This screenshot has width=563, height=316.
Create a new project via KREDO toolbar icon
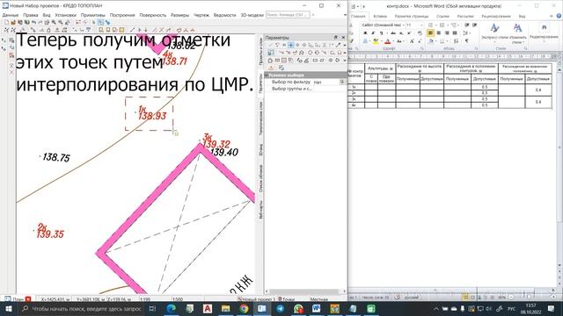(x=6, y=22)
